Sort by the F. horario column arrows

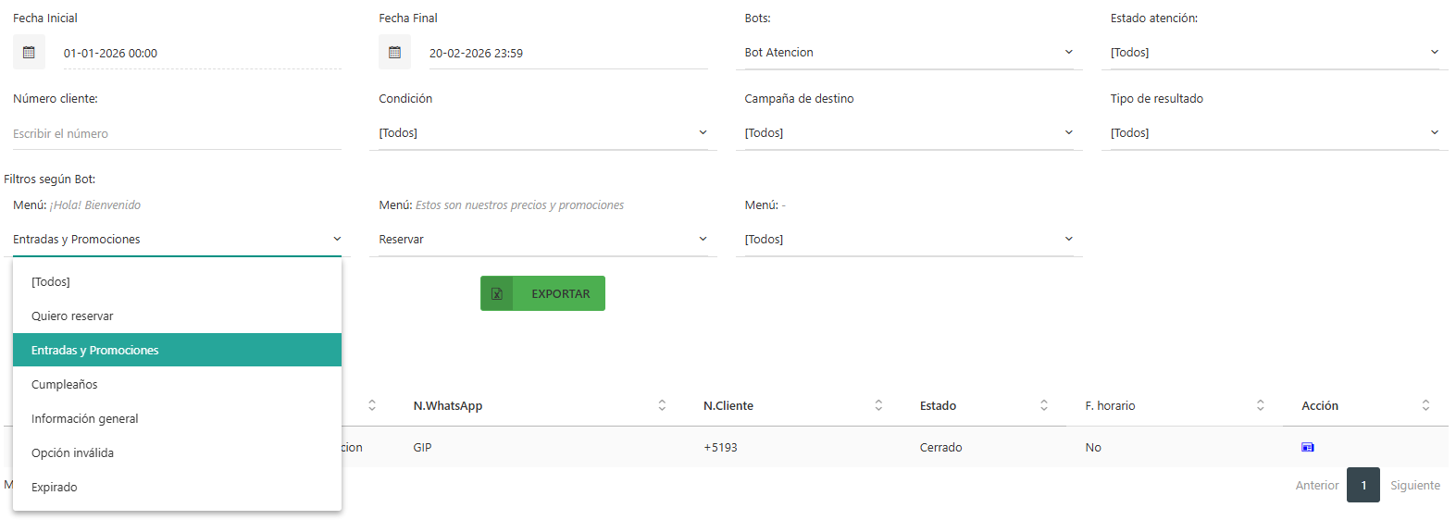(x=1261, y=405)
